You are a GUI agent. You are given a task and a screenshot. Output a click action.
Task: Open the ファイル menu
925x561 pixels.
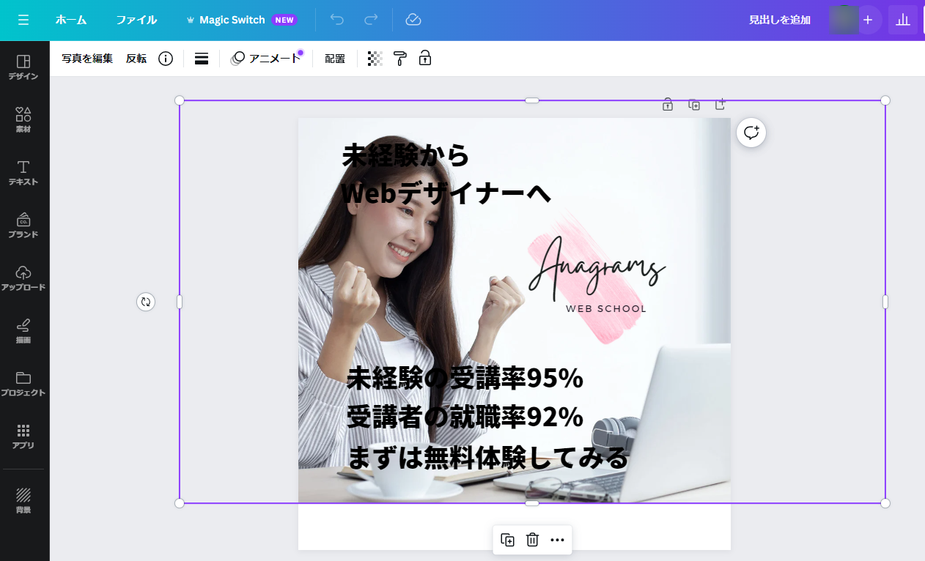point(136,20)
